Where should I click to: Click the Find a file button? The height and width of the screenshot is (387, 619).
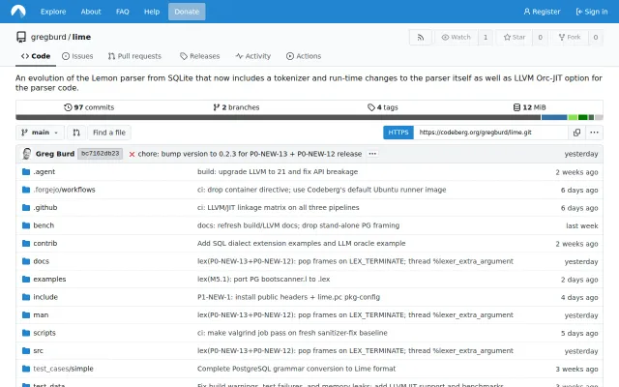109,133
